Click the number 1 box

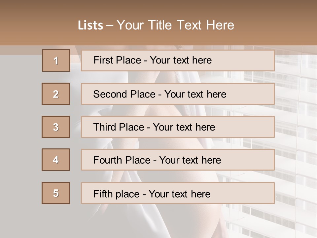(x=56, y=60)
